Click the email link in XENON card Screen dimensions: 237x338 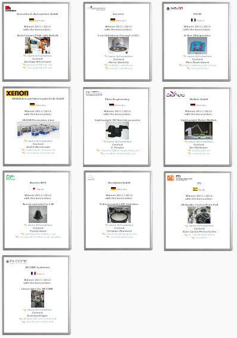coord(41,150)
